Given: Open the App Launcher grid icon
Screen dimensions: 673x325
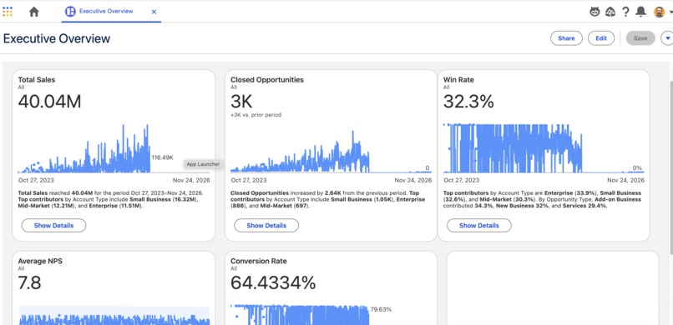Looking at the screenshot, I should click(x=8, y=12).
